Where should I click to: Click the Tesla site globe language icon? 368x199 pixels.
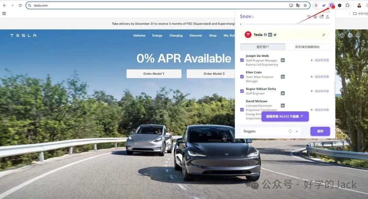[350, 35]
